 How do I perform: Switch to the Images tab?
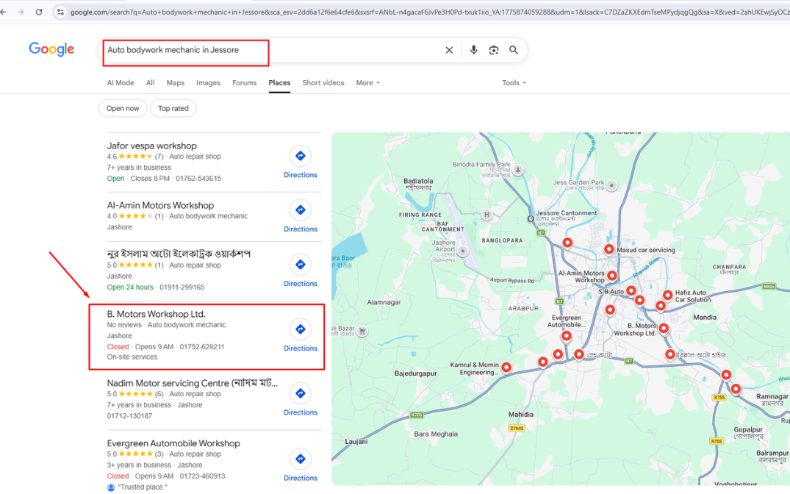pos(208,83)
